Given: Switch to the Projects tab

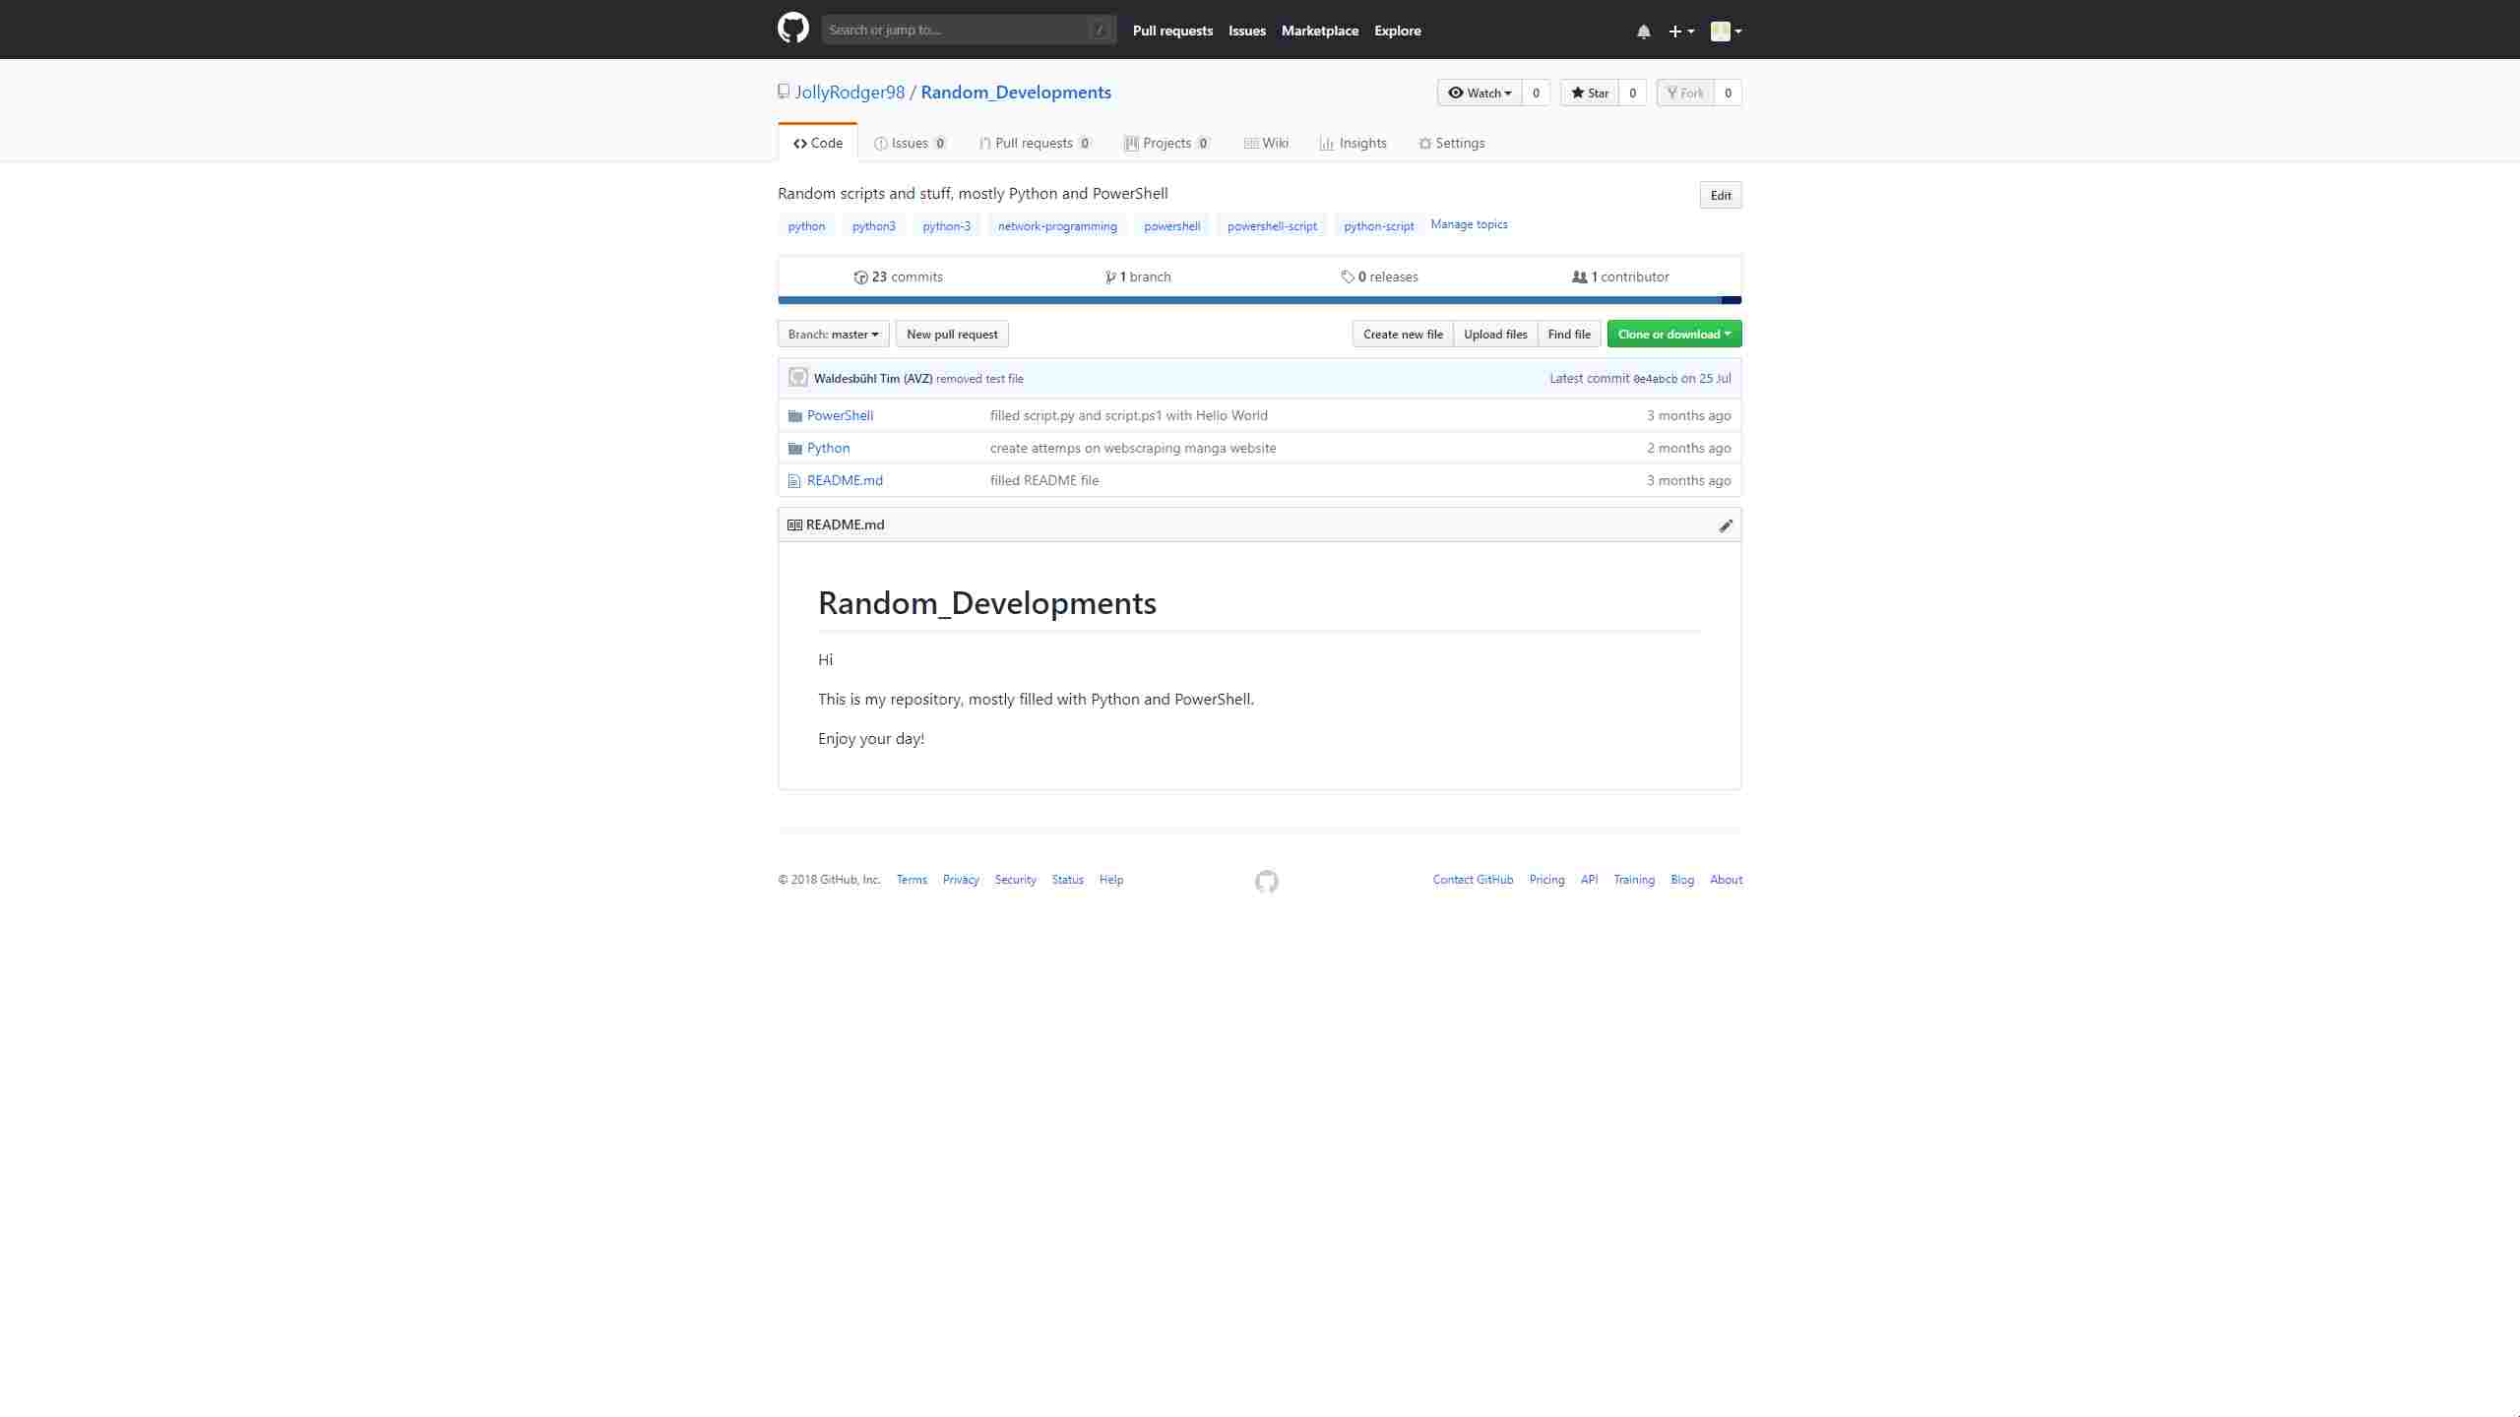Looking at the screenshot, I should pos(1166,143).
